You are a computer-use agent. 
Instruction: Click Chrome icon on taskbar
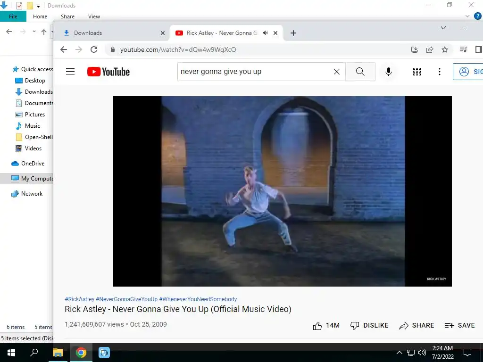[81, 353]
